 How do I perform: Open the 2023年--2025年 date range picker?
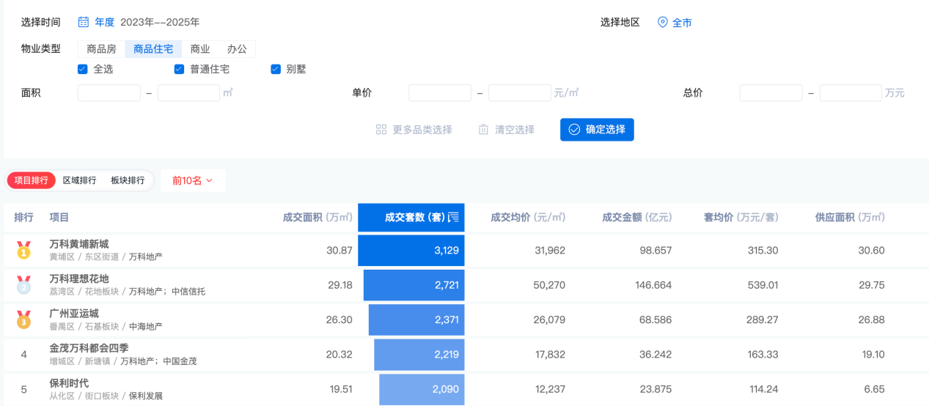(160, 23)
